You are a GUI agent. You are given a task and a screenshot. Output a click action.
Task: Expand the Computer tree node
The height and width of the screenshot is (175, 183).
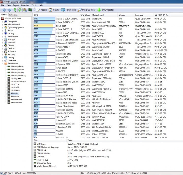[3, 21]
